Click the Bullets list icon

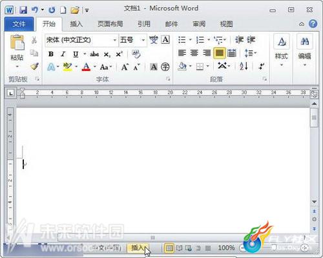(182, 40)
